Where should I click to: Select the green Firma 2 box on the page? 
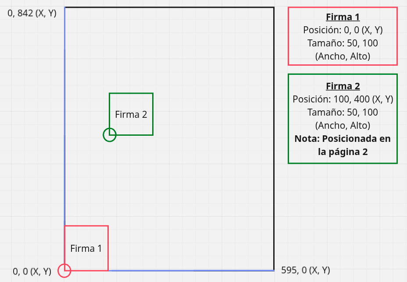coord(131,114)
